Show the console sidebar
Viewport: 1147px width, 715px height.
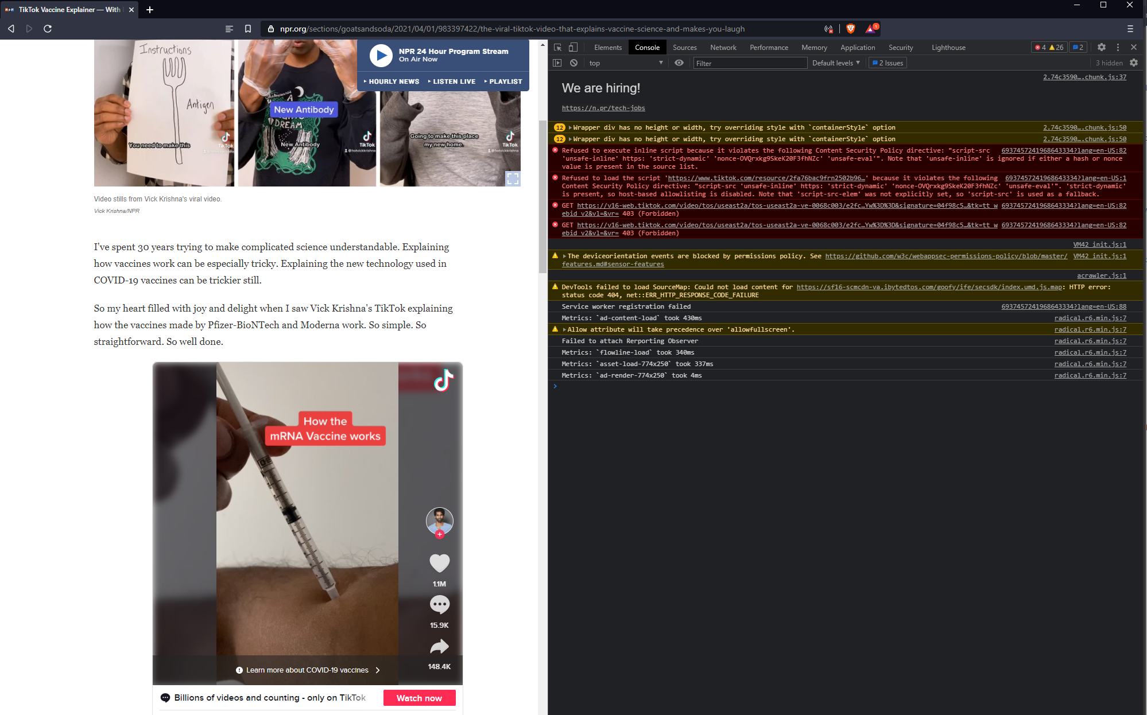(x=557, y=63)
